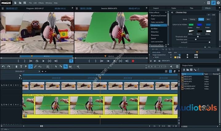Toggle the highlighted magnet snapping button
The height and width of the screenshot is (131, 221).
tap(31, 67)
